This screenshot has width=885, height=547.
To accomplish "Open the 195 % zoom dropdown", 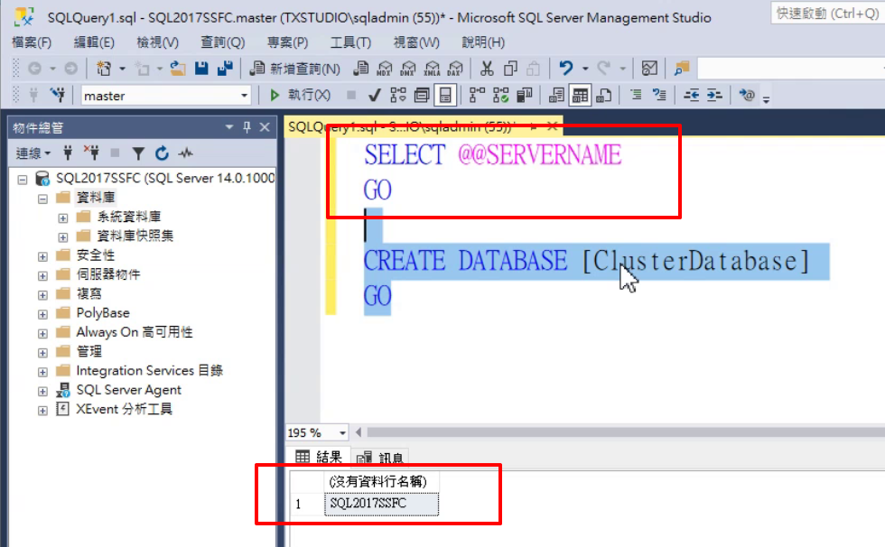I will point(342,433).
